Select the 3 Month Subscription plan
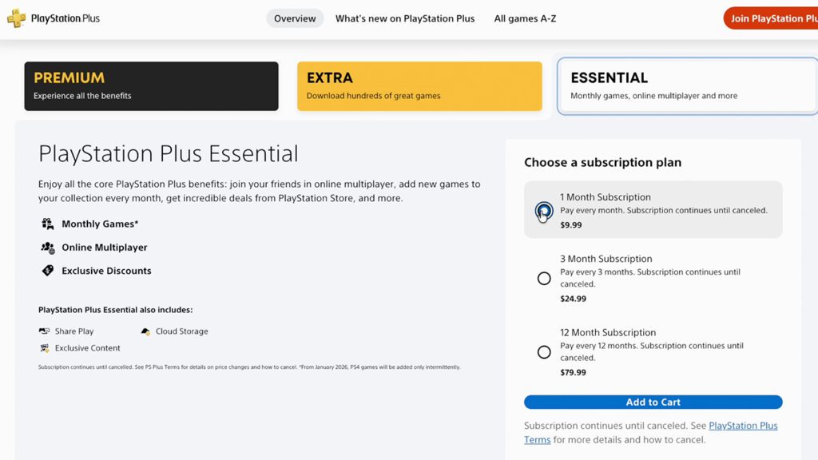The image size is (818, 460). pyautogui.click(x=544, y=278)
